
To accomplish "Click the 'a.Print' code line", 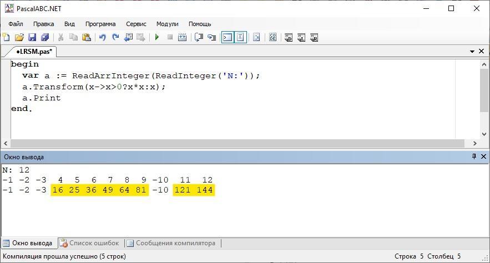I will click(41, 98).
